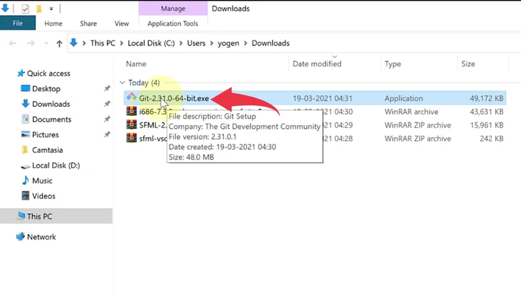Screen dimensions: 521x293
Task: Open the Application Tools tab
Action: 173,23
